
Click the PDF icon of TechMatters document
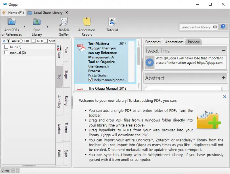pos(81,48)
